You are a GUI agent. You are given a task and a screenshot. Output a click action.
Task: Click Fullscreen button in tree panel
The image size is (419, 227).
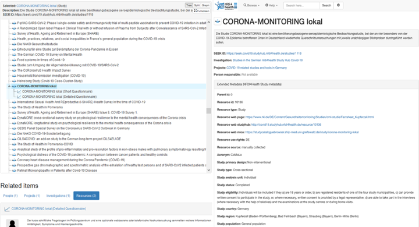pos(201,11)
